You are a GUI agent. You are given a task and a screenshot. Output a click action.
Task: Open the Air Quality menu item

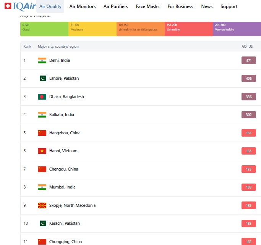tap(50, 6)
